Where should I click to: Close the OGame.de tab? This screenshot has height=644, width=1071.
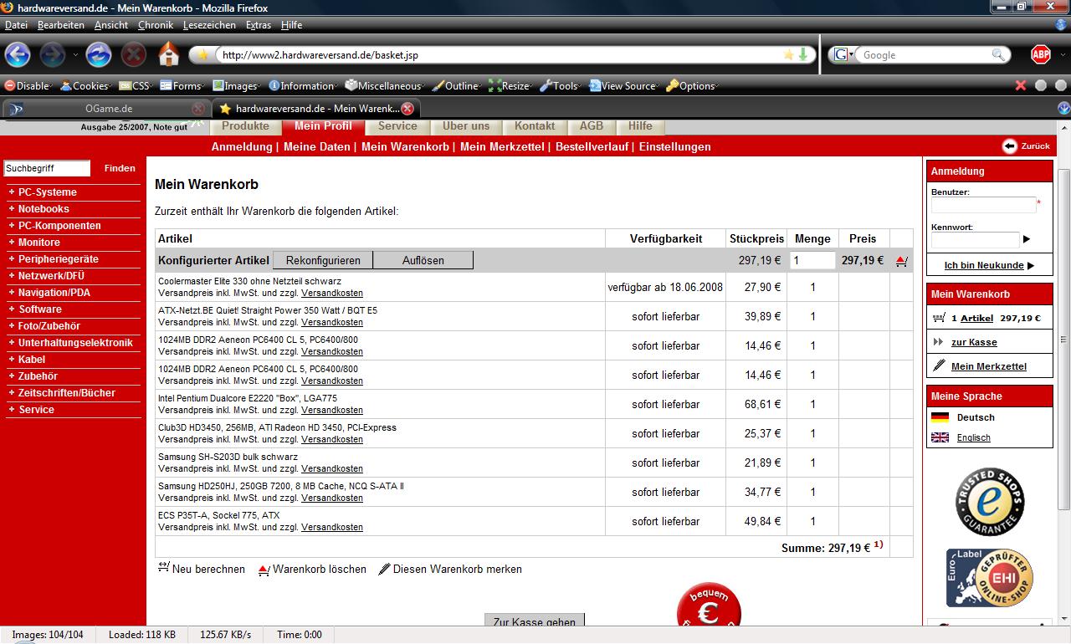[x=198, y=109]
